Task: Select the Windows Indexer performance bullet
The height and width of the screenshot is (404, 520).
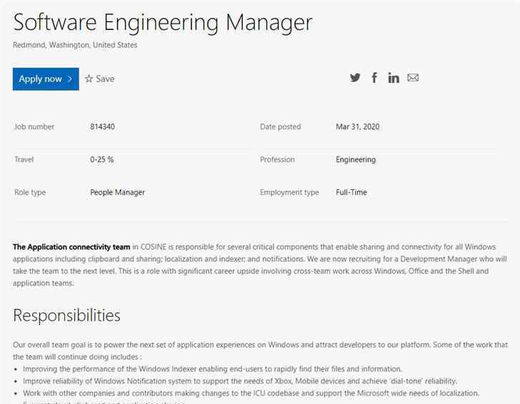Action: [x=212, y=369]
